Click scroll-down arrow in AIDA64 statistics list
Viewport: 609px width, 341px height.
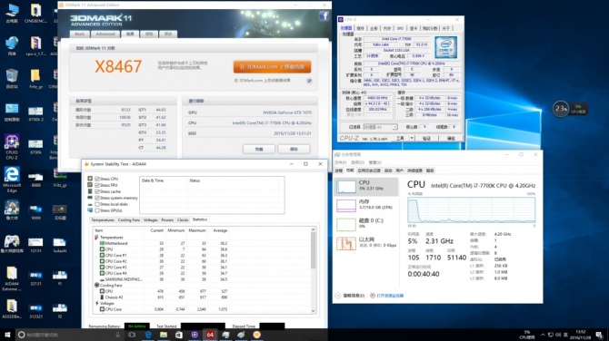pyautogui.click(x=313, y=311)
